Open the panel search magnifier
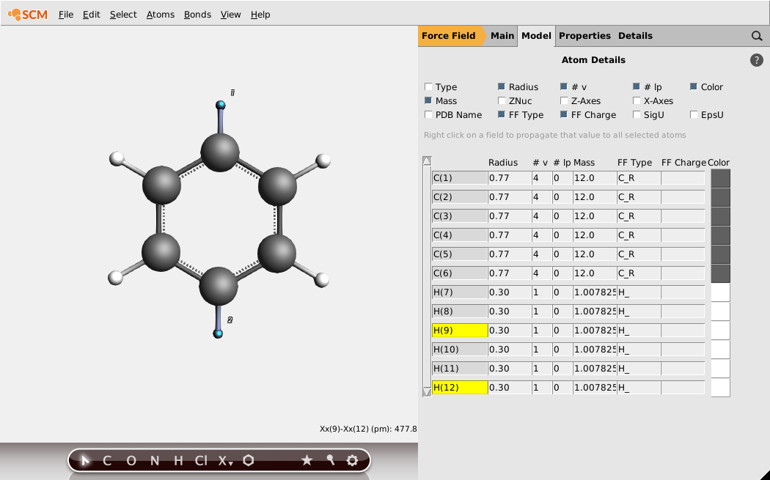This screenshot has height=480, width=770. (757, 35)
